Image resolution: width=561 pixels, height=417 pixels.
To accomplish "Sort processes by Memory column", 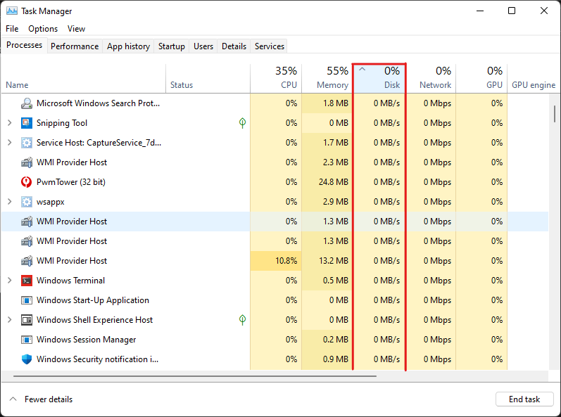I will (x=327, y=78).
